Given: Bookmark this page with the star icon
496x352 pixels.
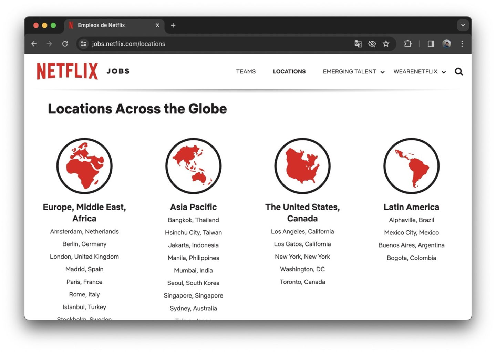Looking at the screenshot, I should tap(386, 44).
